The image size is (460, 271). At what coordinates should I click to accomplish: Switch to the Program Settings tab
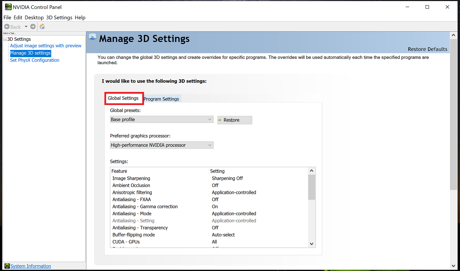[161, 99]
